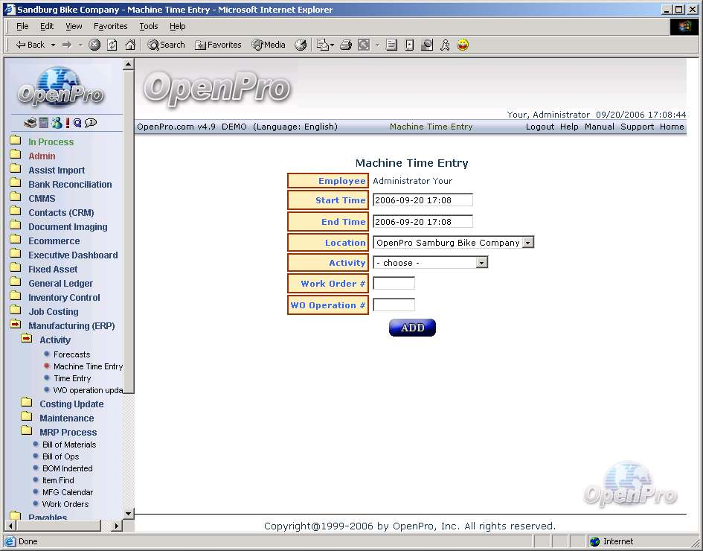Open the Favorites menu
Image resolution: width=703 pixels, height=551 pixels.
click(x=110, y=26)
